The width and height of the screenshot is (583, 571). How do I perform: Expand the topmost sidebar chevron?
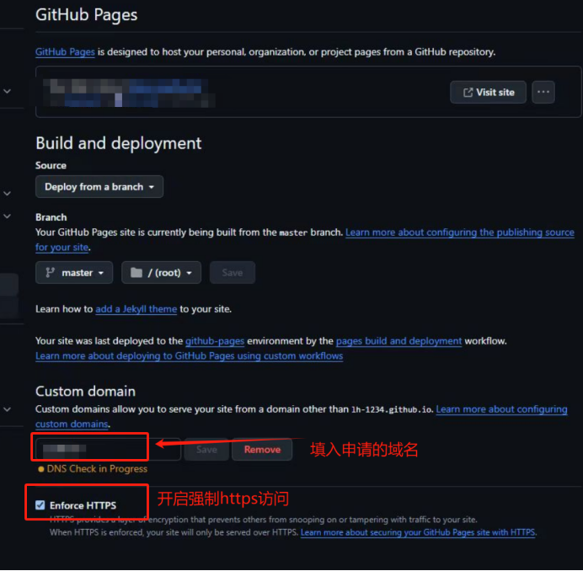click(x=7, y=91)
